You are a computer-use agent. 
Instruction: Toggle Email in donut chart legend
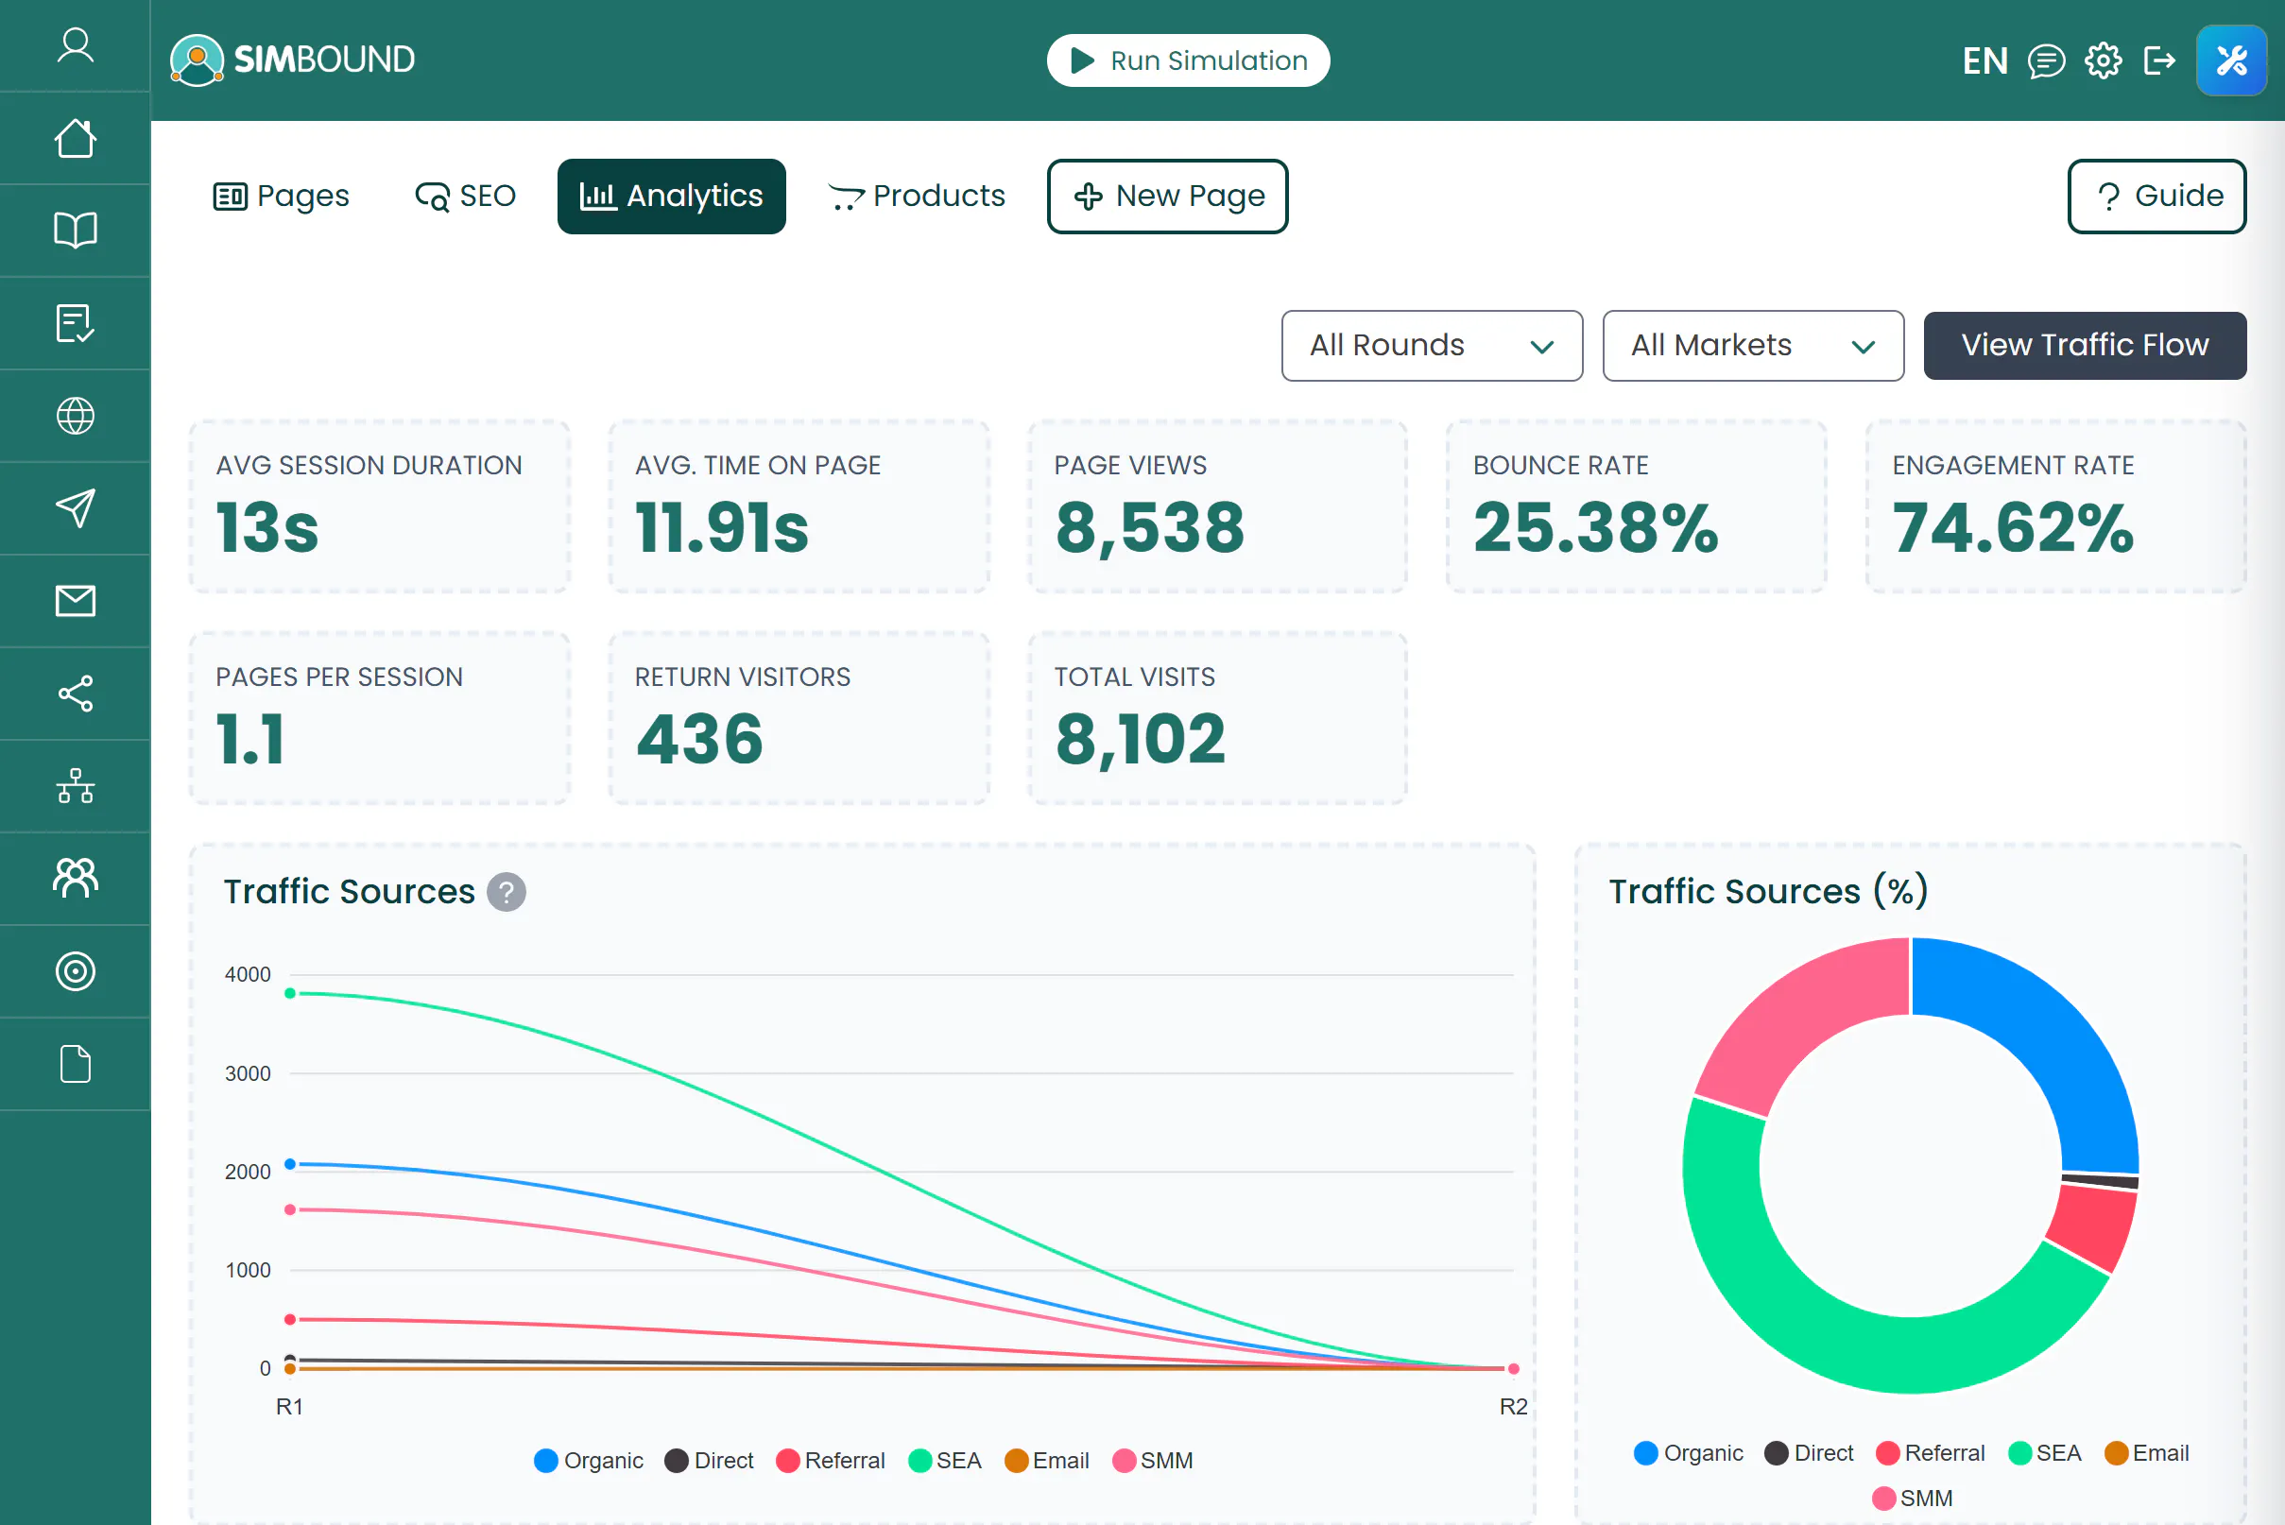coord(2147,1453)
